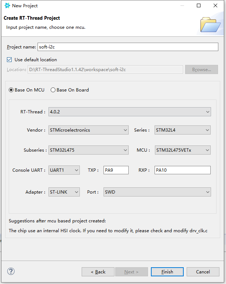Click the Console UART label

pyautogui.click(x=28, y=170)
